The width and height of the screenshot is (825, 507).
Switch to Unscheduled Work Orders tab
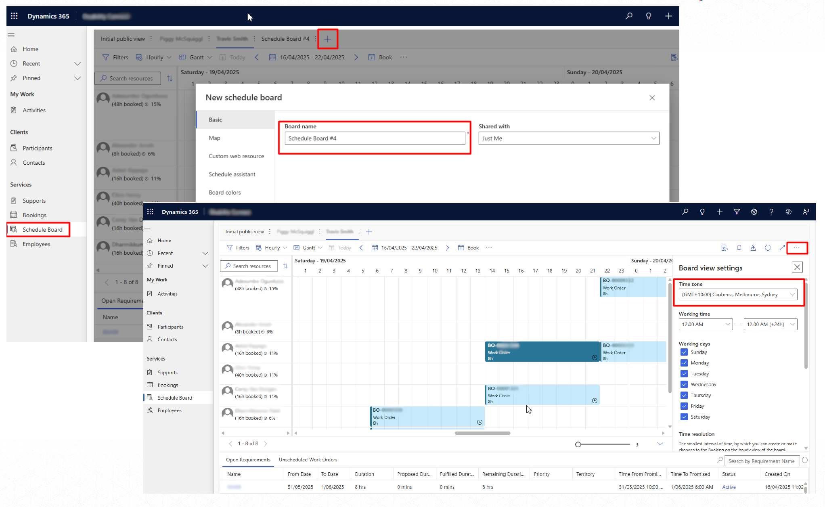pos(308,460)
